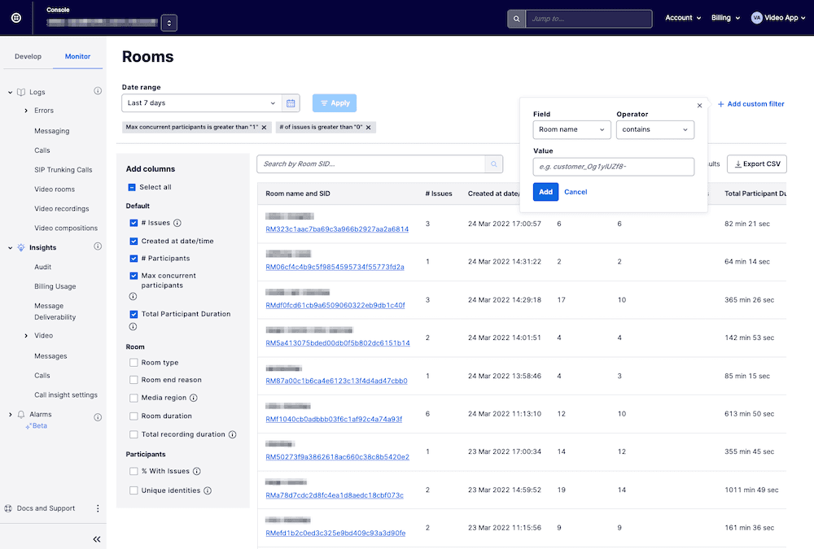Switch to the Develop tab
This screenshot has height=549, width=814.
click(x=28, y=56)
